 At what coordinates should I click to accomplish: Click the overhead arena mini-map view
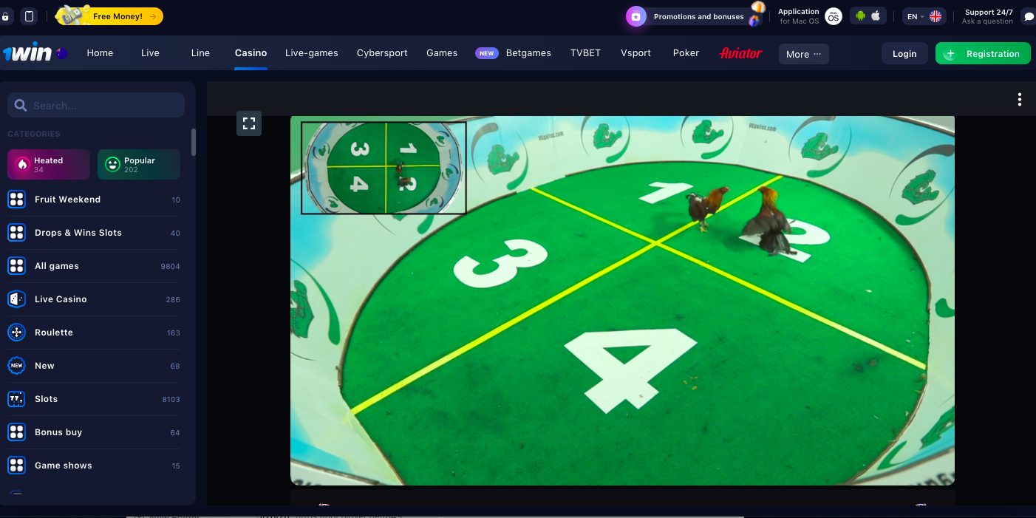(384, 168)
